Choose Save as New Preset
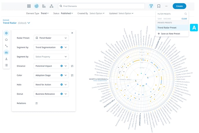Image resolution: width=199 pixels, height=133 pixels. pyautogui.click(x=169, y=34)
